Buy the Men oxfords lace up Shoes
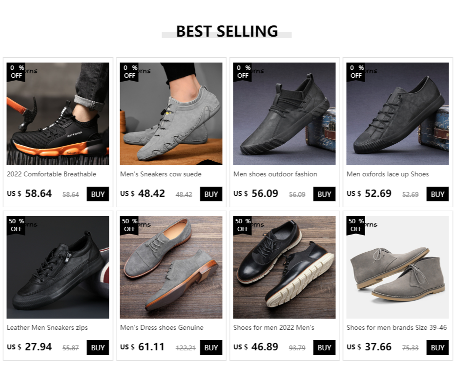The height and width of the screenshot is (366, 455). click(x=437, y=194)
